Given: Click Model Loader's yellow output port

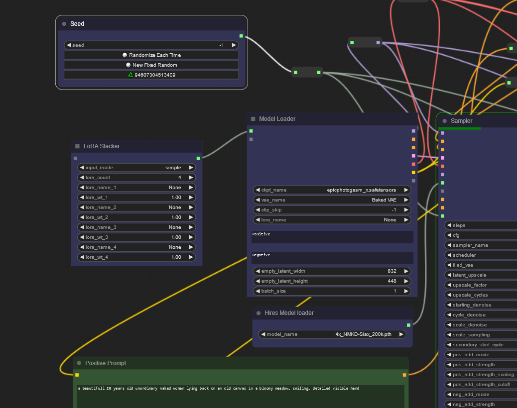Looking at the screenshot, I should point(413,172).
